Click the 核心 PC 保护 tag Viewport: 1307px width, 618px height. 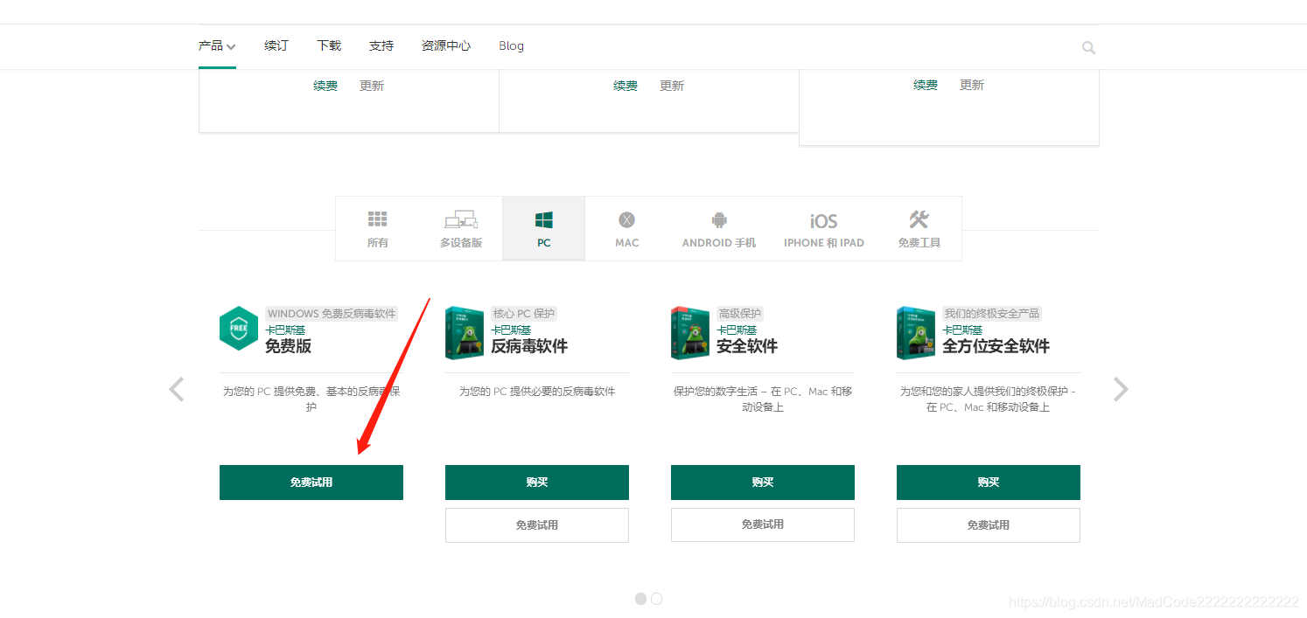tap(523, 314)
